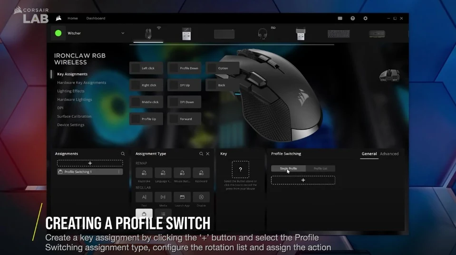Expand the Witcher profile dropdown
The width and height of the screenshot is (456, 255).
pos(123,33)
